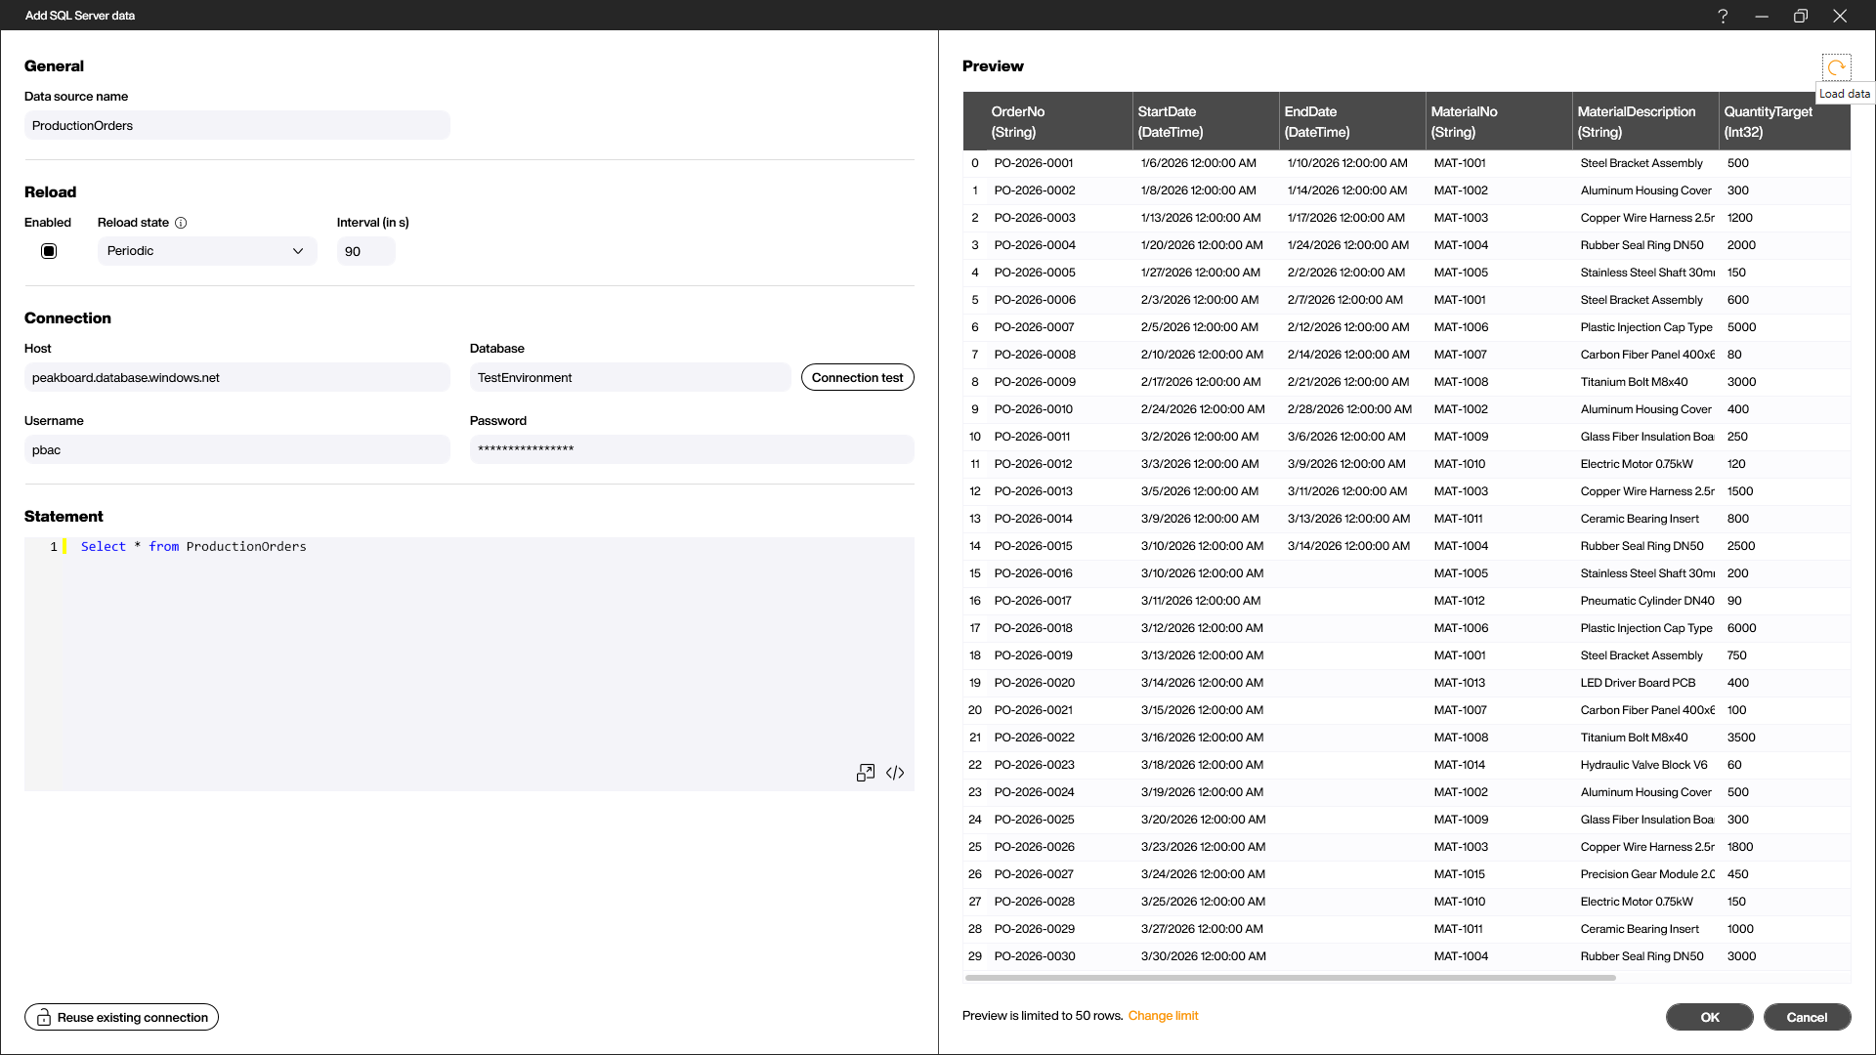Click the Load data tooltip label
Screen dimensions: 1876x1055
point(1845,94)
